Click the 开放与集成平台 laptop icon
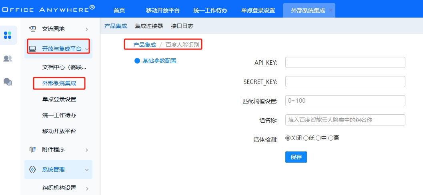 click(x=33, y=49)
